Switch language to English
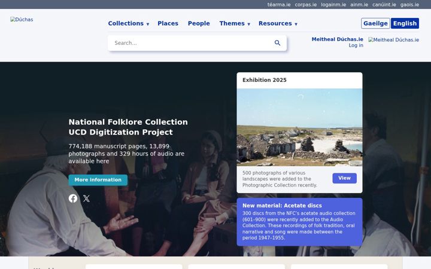 pos(405,23)
